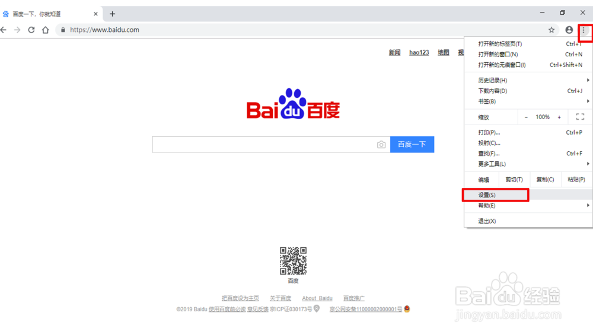Click the 百度推广 link
593x335 pixels.
353,298
